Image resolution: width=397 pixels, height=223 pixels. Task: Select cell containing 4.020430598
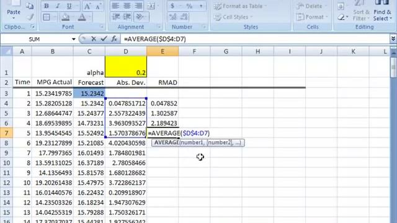click(x=126, y=143)
